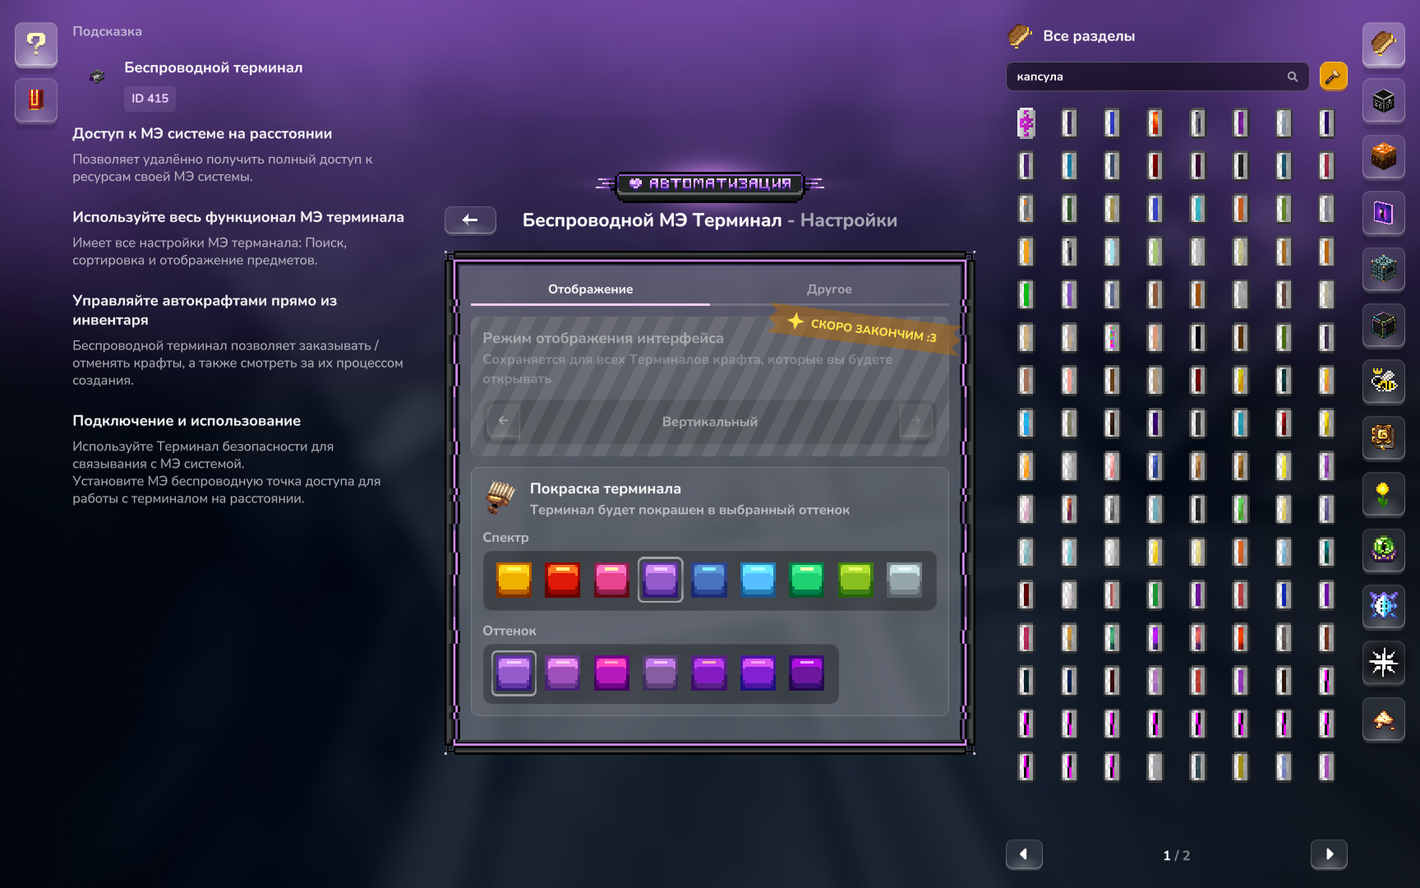Select the magma block category icon
Viewport: 1420px width, 888px height.
(1384, 156)
